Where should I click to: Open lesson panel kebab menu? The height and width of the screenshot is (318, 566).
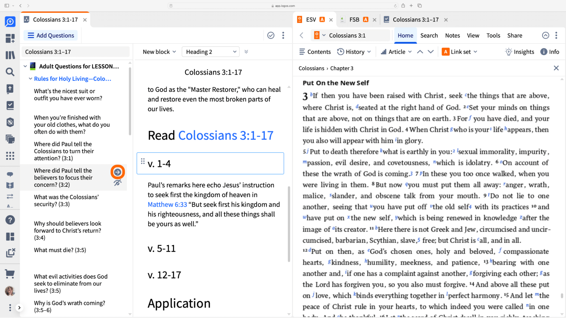[283, 35]
